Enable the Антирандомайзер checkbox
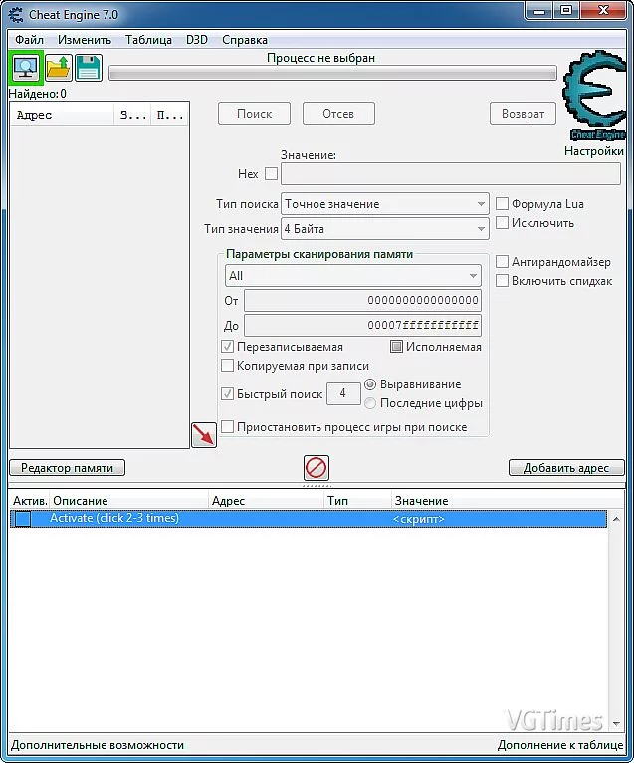The height and width of the screenshot is (763, 634). 502,261
